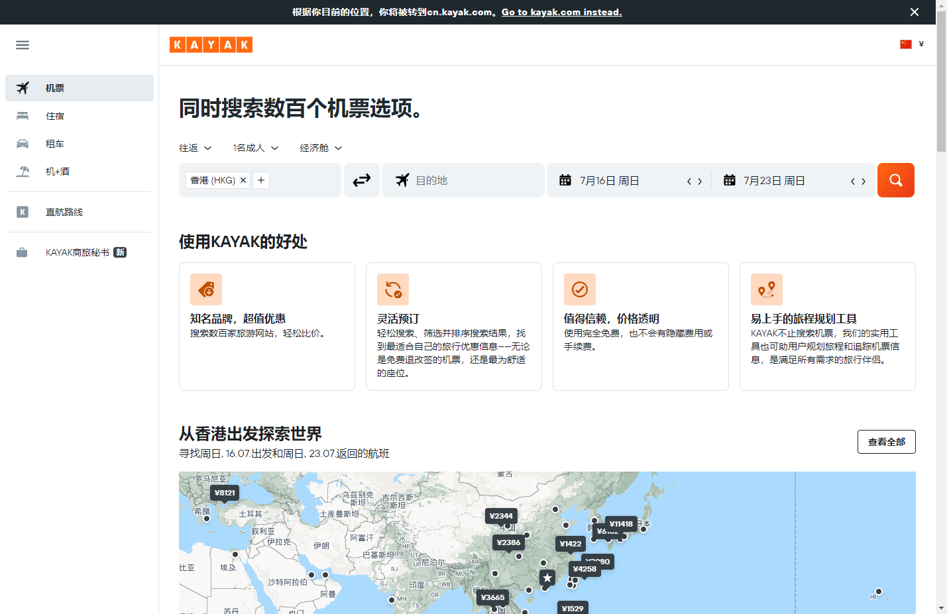Swap origin and destination
This screenshot has width=947, height=614.
point(362,180)
